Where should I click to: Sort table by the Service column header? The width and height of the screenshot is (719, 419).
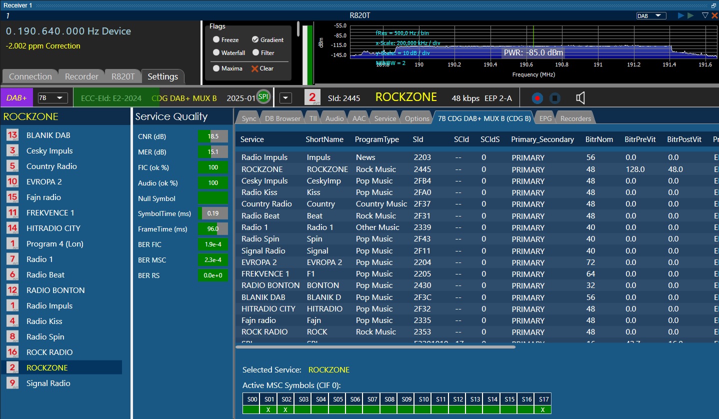(x=252, y=139)
